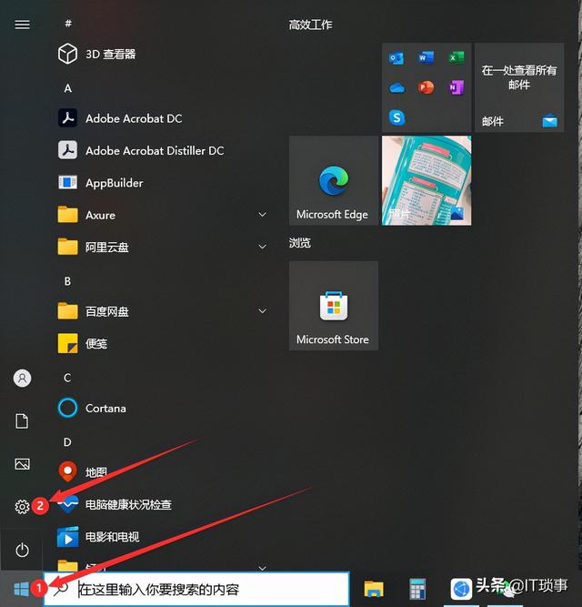
Task: Expand the 阿里云盘 folder chevron
Action: point(262,247)
